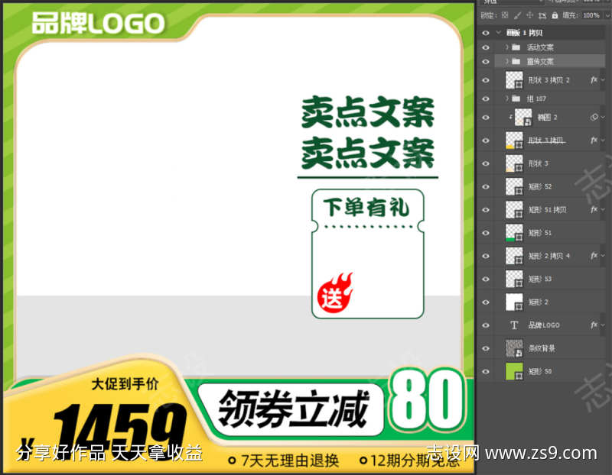Toggle visibility of 矩形 50 layer
The height and width of the screenshot is (475, 612).
[x=485, y=371]
